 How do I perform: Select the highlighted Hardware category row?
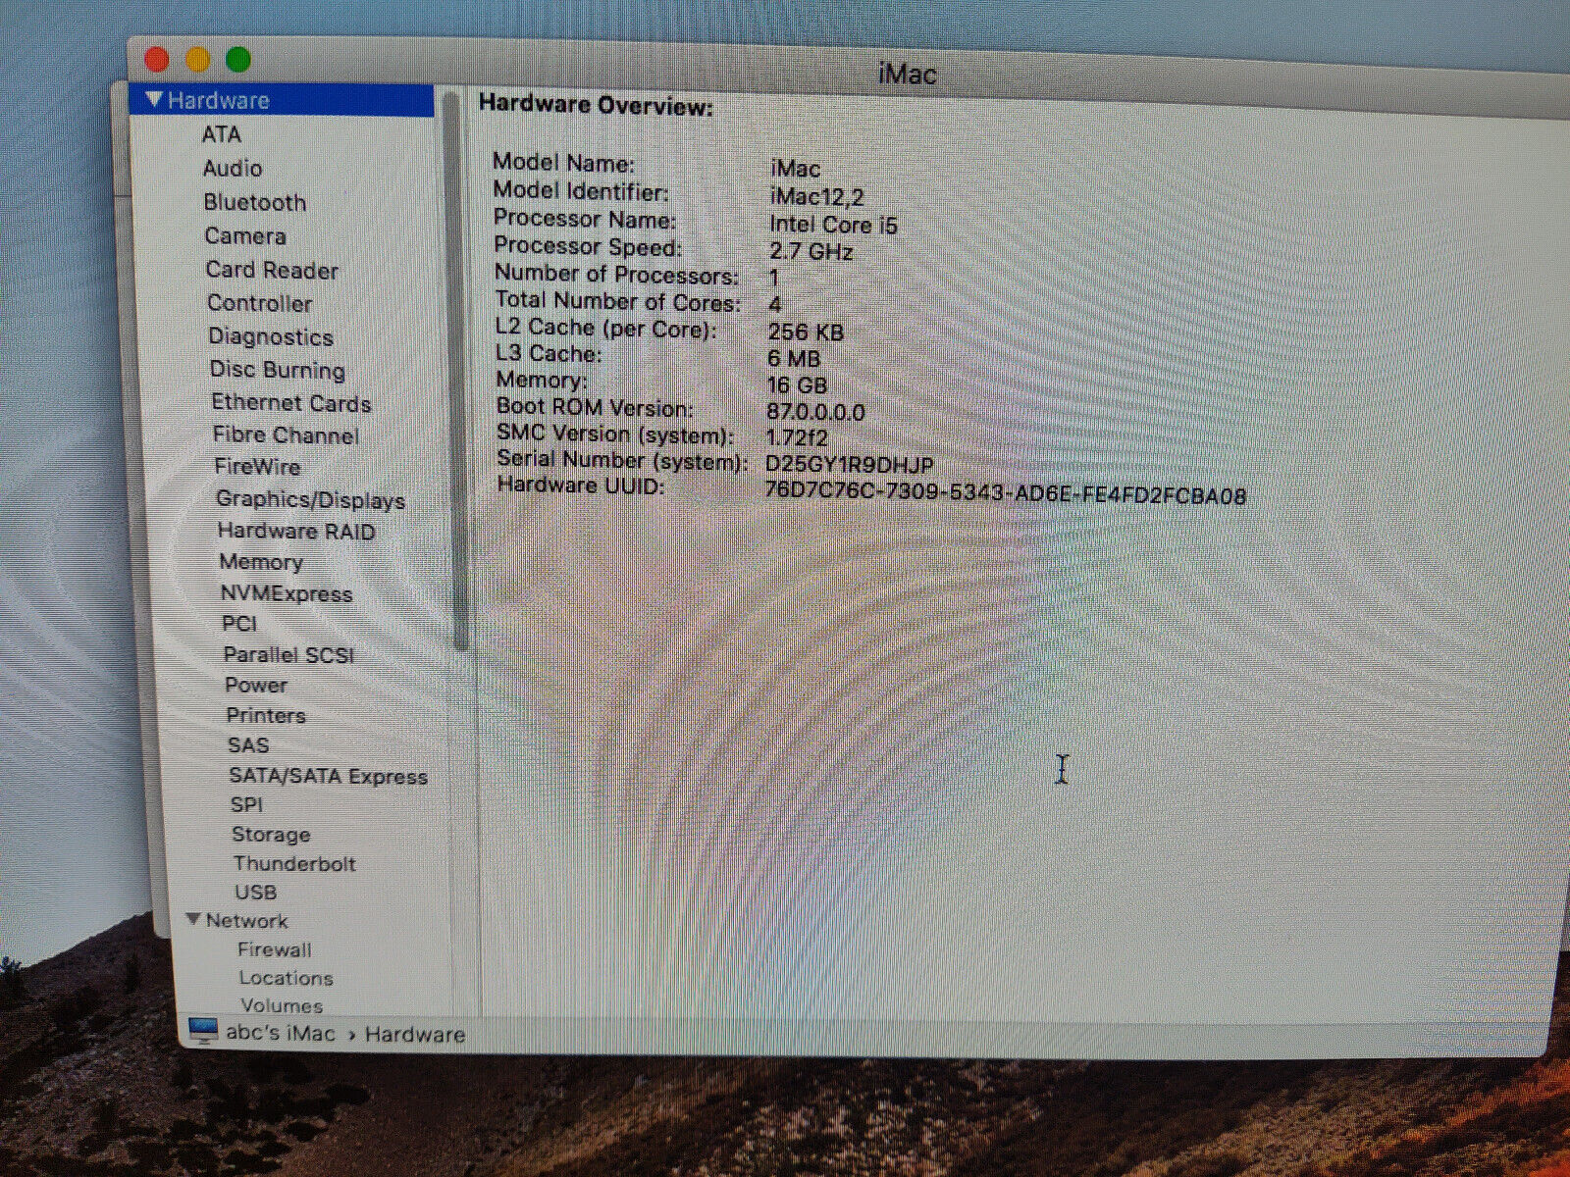(x=282, y=100)
